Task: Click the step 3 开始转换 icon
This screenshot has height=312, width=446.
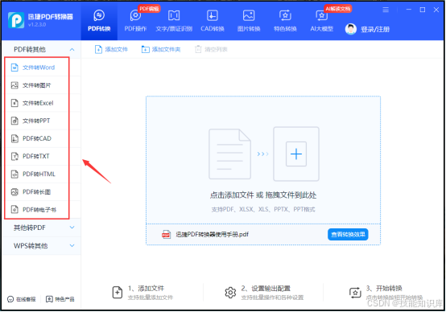Action: pos(355,293)
